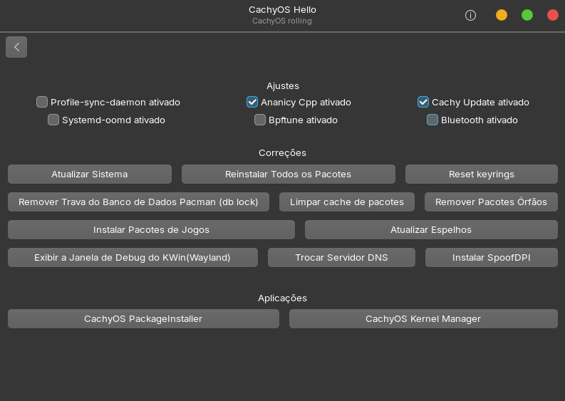
Task: Uncheck Ananicy Cpp ativado
Action: [x=252, y=102]
